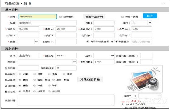Open ellipsis button below product image
The width and height of the screenshot is (170, 110).
[x=159, y=96]
